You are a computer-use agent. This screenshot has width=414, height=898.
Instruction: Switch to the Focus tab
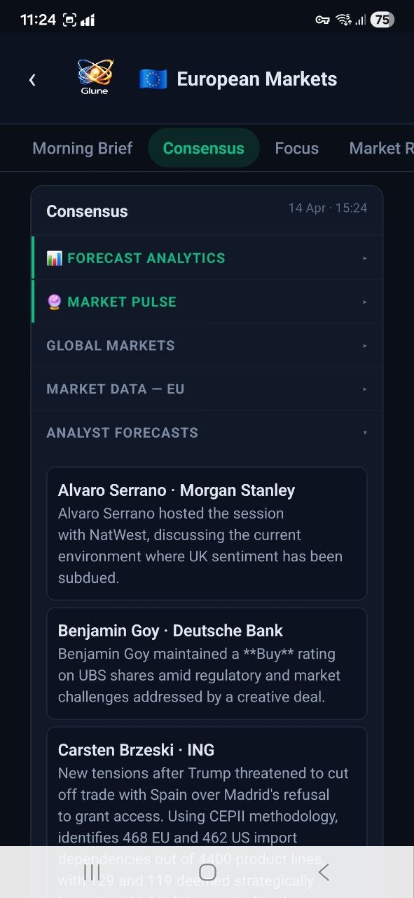(x=296, y=148)
